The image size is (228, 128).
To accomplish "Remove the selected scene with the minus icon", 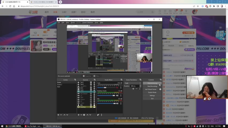I will [61, 115].
